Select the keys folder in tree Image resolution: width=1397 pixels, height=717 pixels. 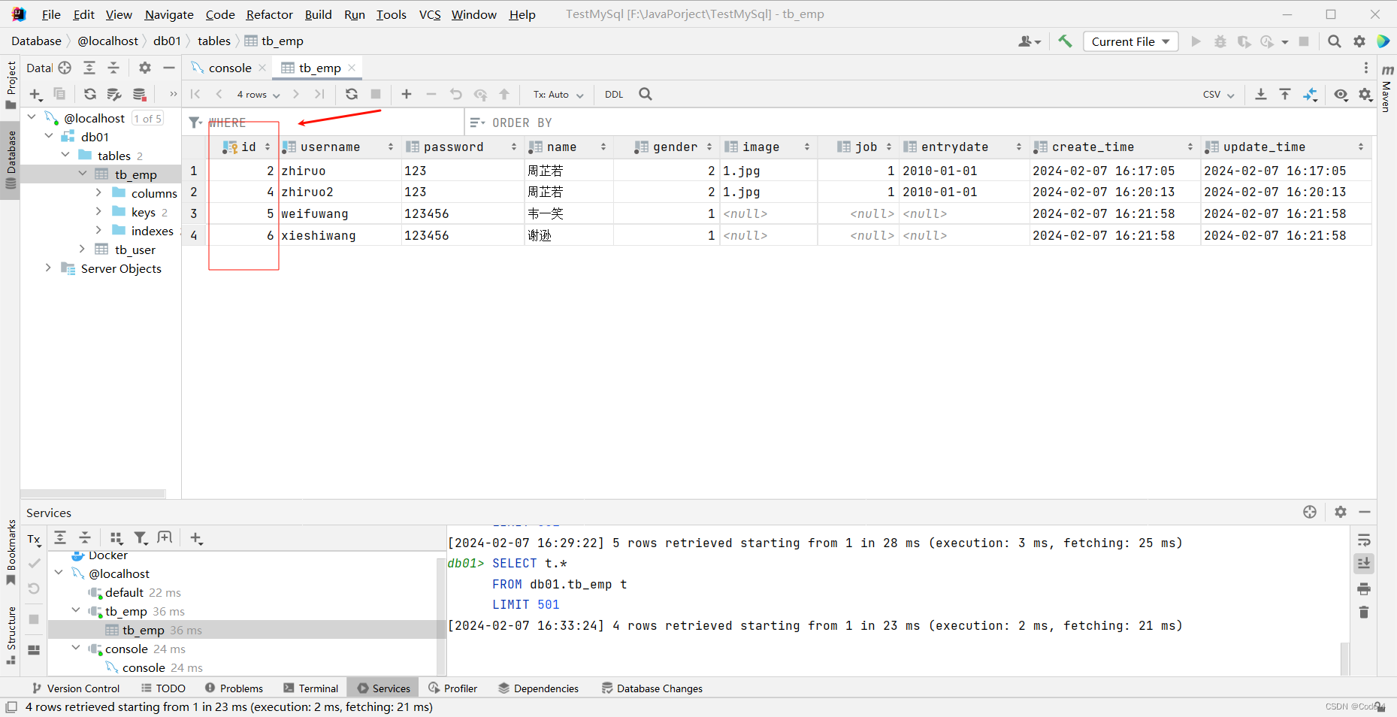[x=143, y=212]
